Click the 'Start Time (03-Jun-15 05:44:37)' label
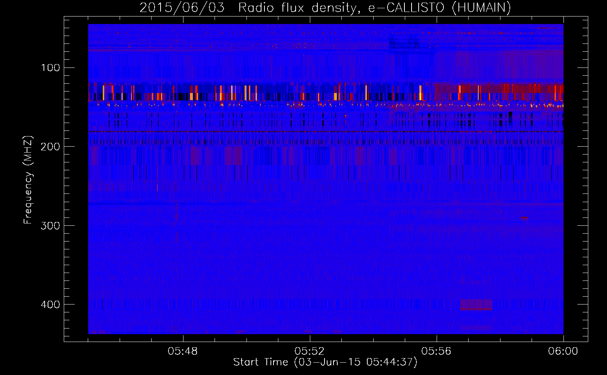 tap(325, 362)
